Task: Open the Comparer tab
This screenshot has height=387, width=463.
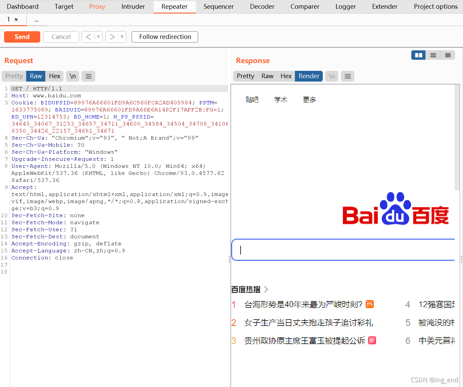Action: click(305, 7)
